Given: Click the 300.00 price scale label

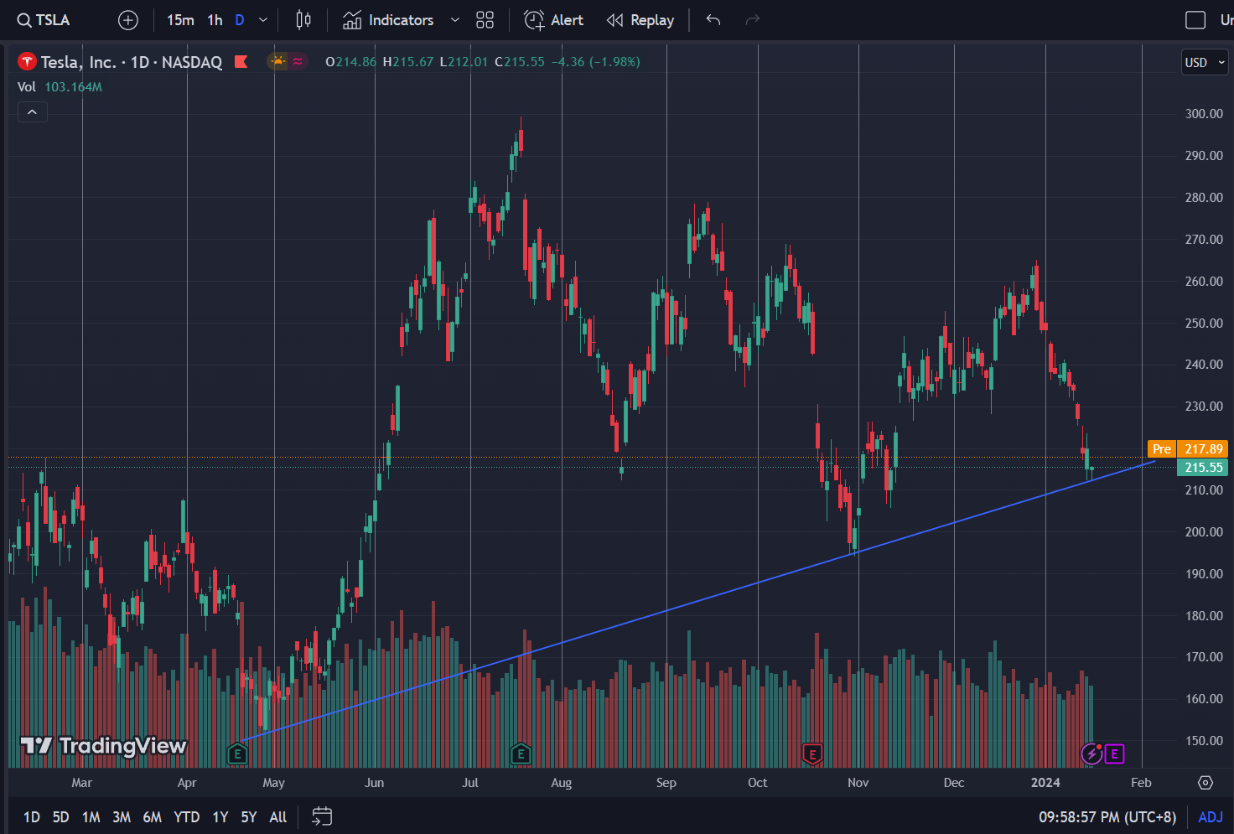Looking at the screenshot, I should pyautogui.click(x=1204, y=114).
